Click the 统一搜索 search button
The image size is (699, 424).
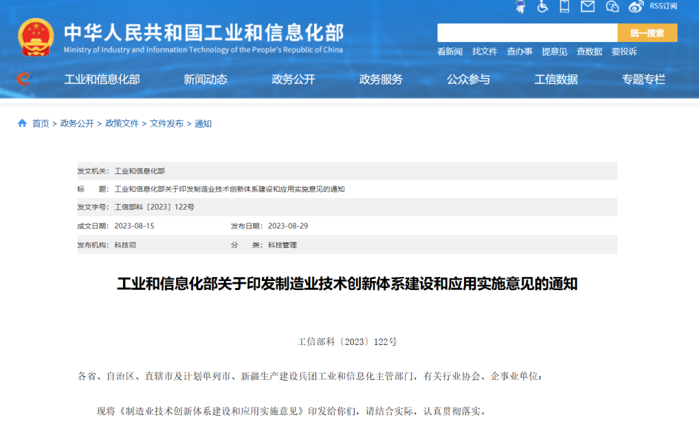[x=647, y=33]
